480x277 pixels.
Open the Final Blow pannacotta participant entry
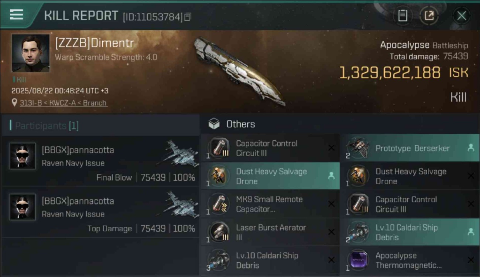[100, 161]
